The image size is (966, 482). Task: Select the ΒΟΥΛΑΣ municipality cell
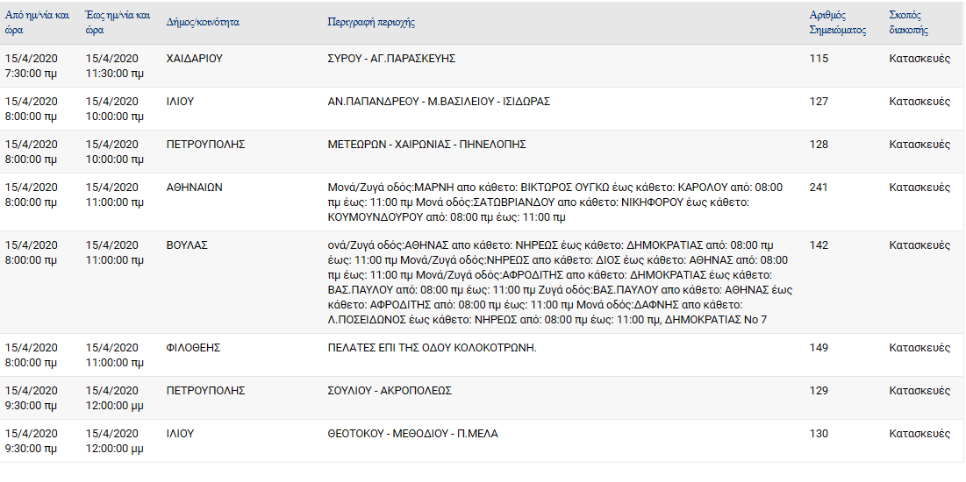tap(187, 245)
